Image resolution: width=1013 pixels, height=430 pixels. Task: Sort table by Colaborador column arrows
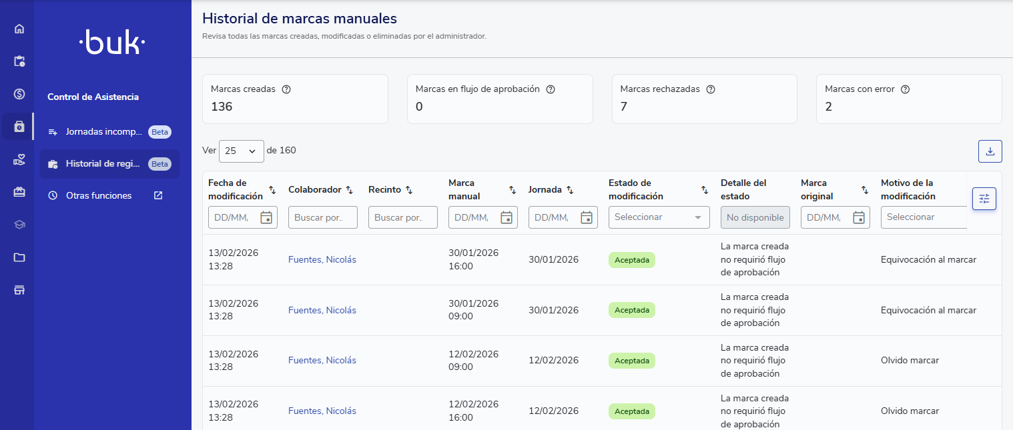click(349, 190)
